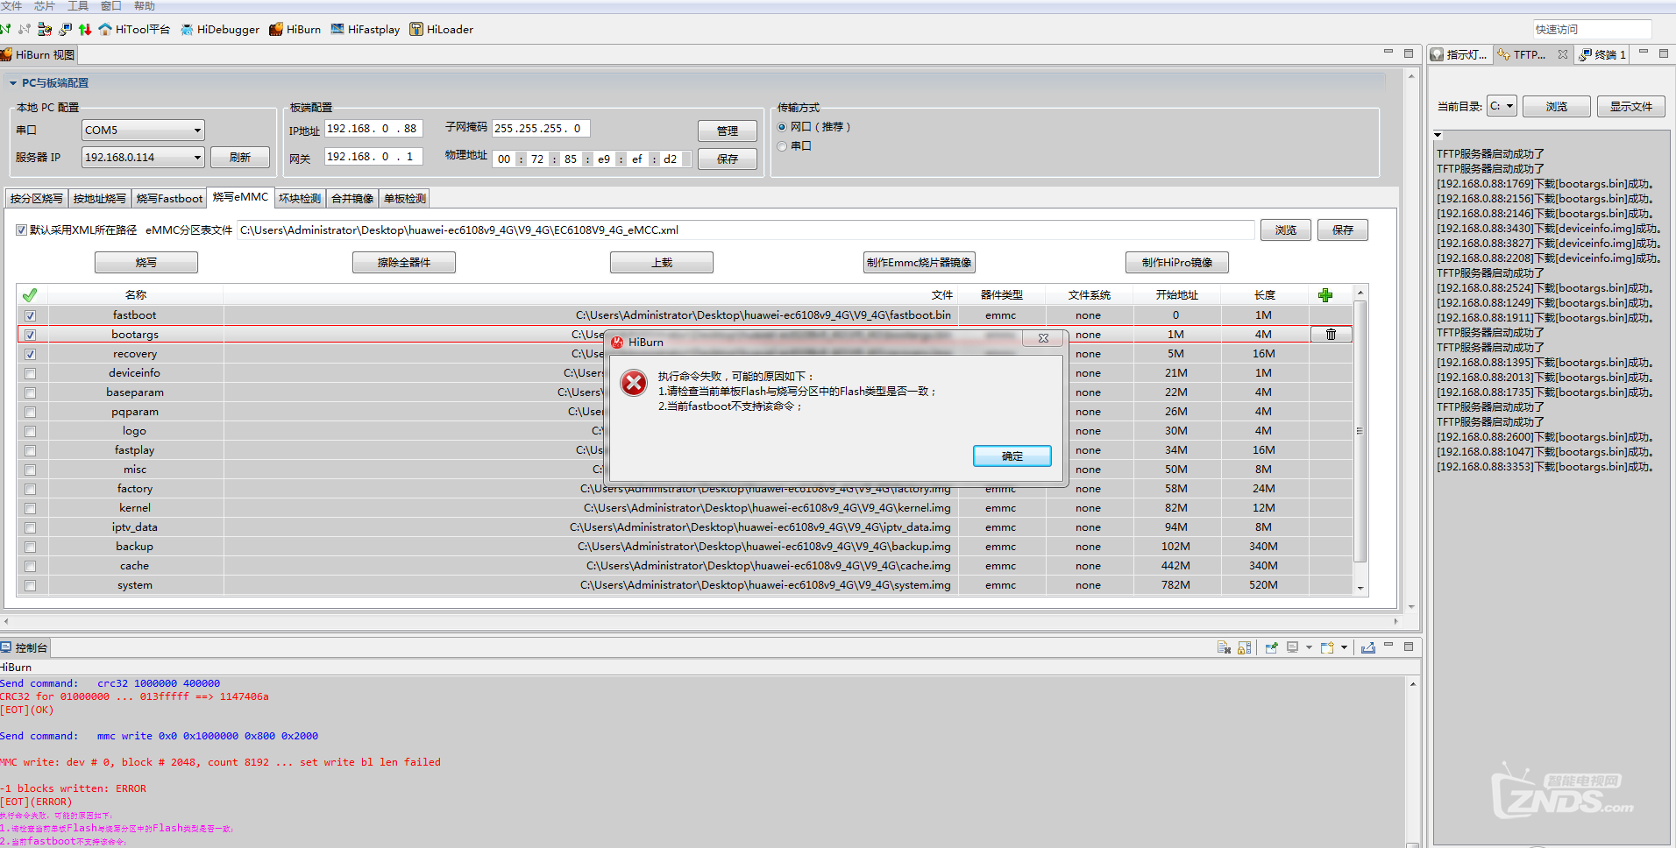Click the partition table vertical scrollbar
This screenshot has width=1676, height=848.
(x=1360, y=431)
